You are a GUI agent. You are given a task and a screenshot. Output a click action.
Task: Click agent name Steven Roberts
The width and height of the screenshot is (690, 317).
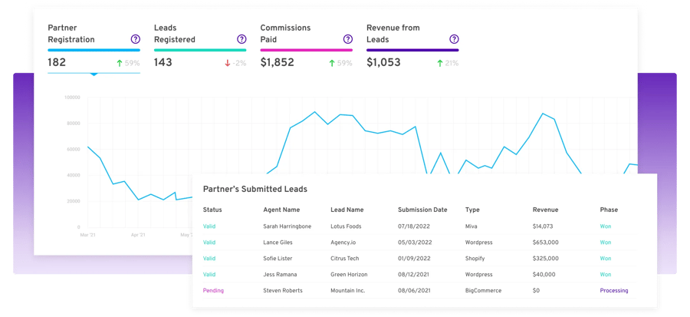(282, 291)
